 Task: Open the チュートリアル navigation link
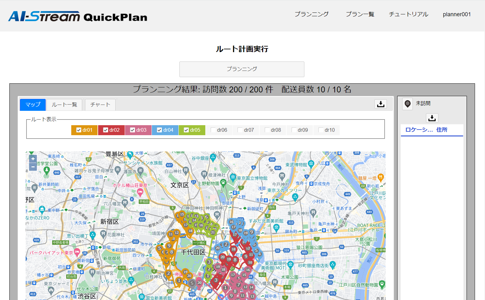[x=408, y=14]
